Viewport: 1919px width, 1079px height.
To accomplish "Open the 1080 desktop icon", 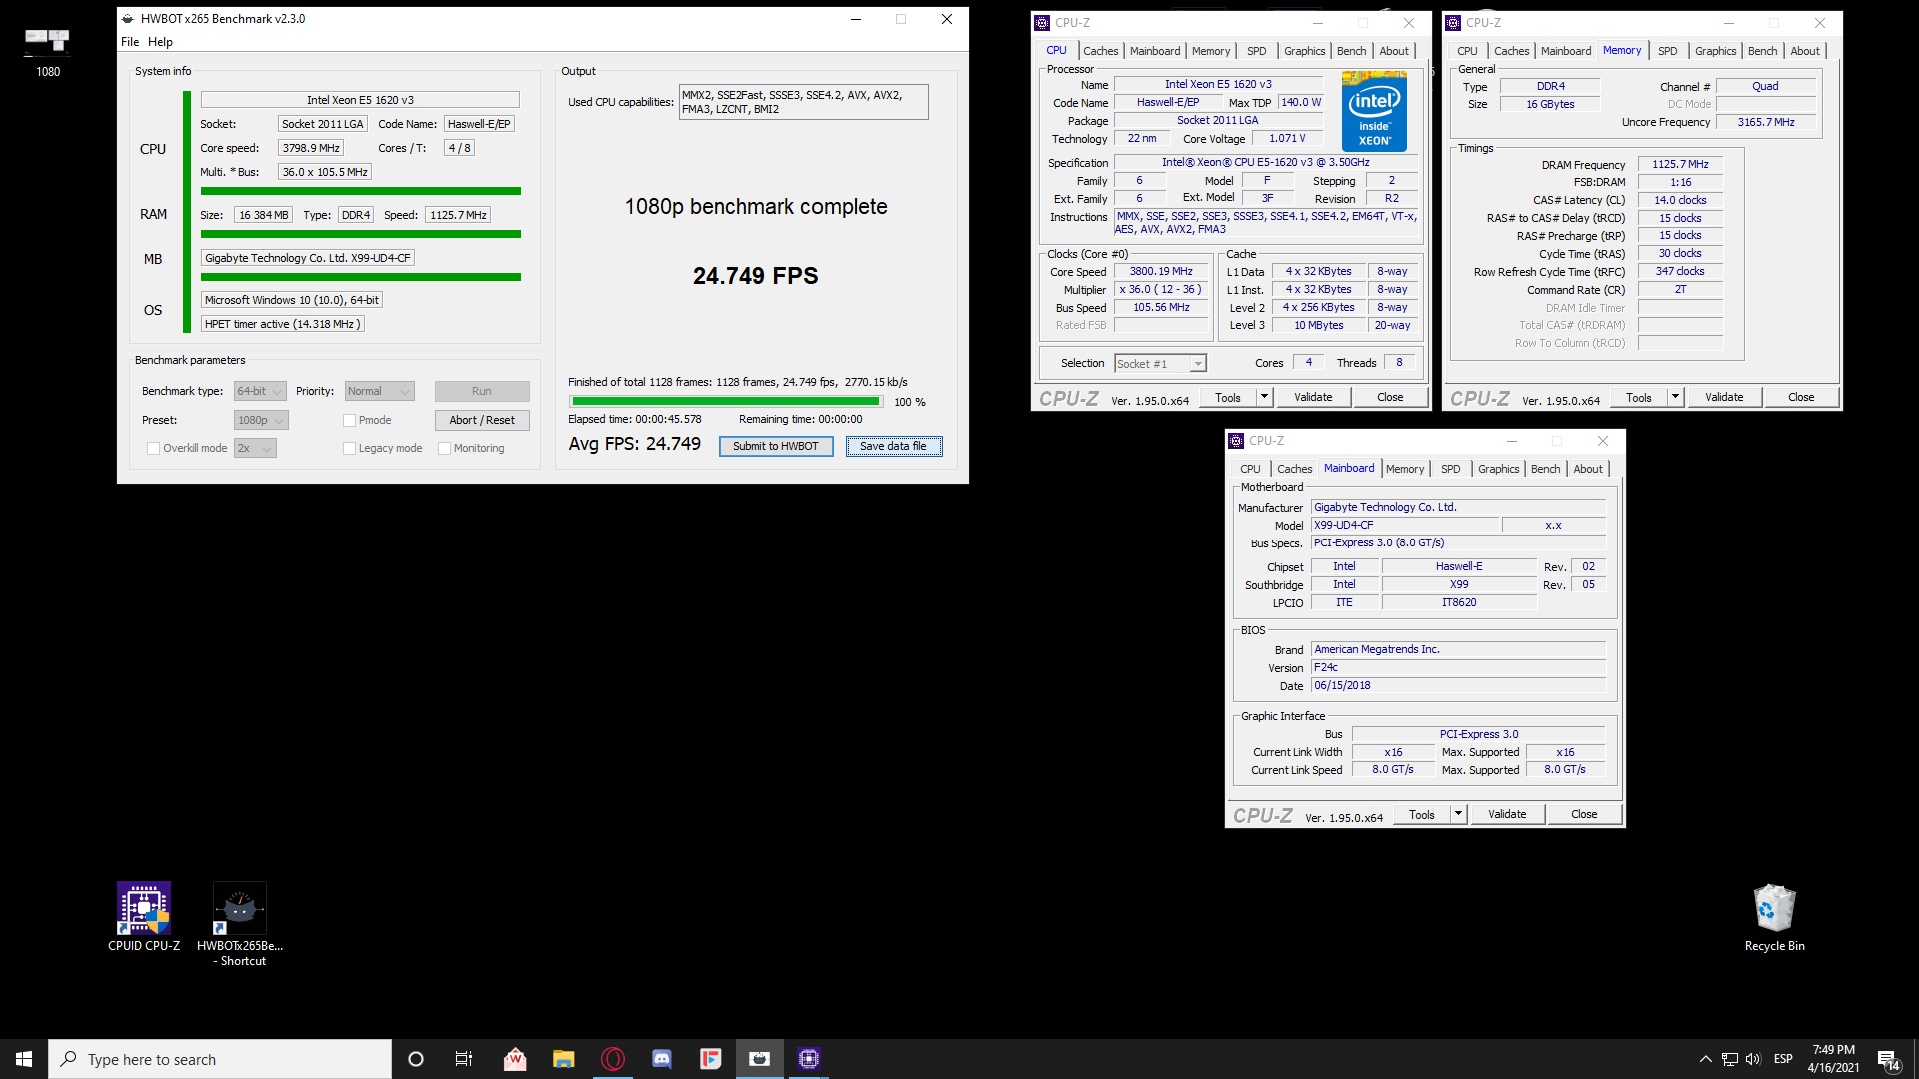I will tap(47, 52).
